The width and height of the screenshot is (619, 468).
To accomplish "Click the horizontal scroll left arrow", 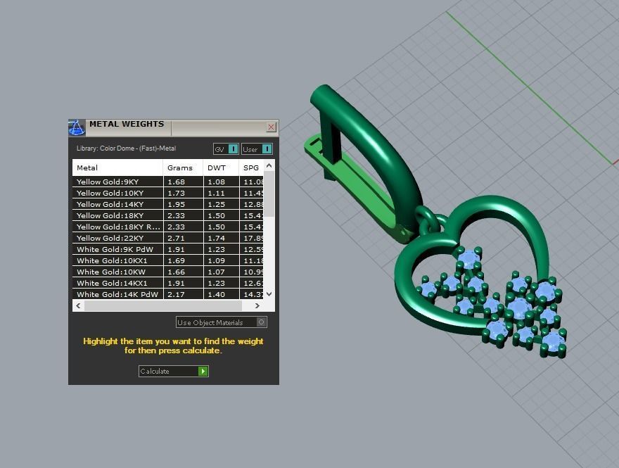I will 78,305.
